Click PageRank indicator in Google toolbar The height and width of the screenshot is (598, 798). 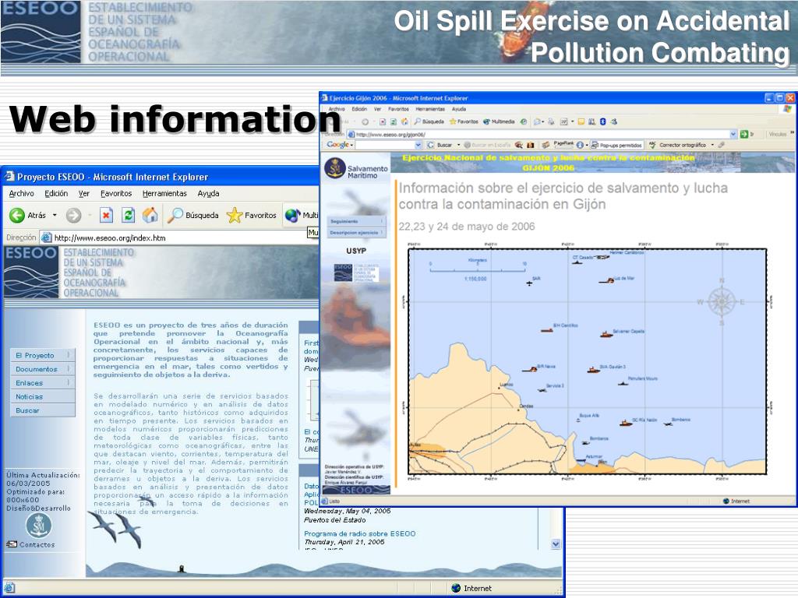click(563, 145)
